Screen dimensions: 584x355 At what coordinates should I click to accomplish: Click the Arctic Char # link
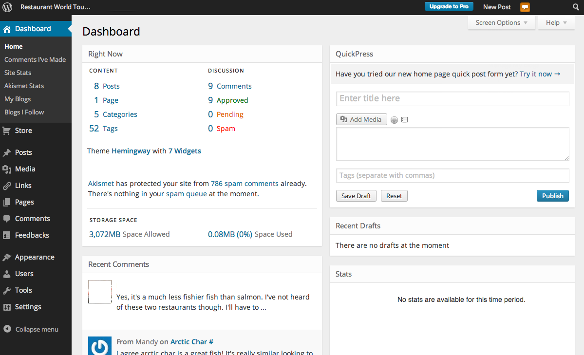tap(192, 342)
